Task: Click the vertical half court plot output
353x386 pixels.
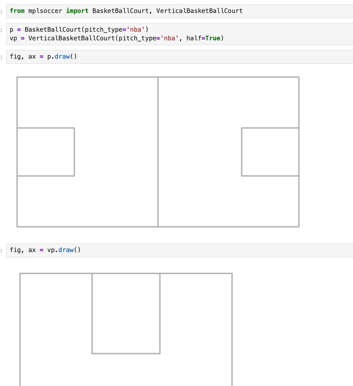Action: coord(126,329)
